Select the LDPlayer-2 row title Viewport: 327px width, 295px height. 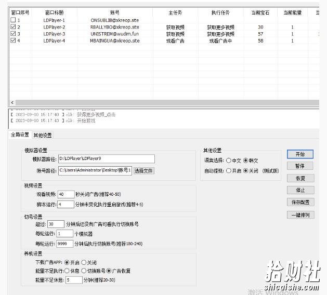coord(54,27)
